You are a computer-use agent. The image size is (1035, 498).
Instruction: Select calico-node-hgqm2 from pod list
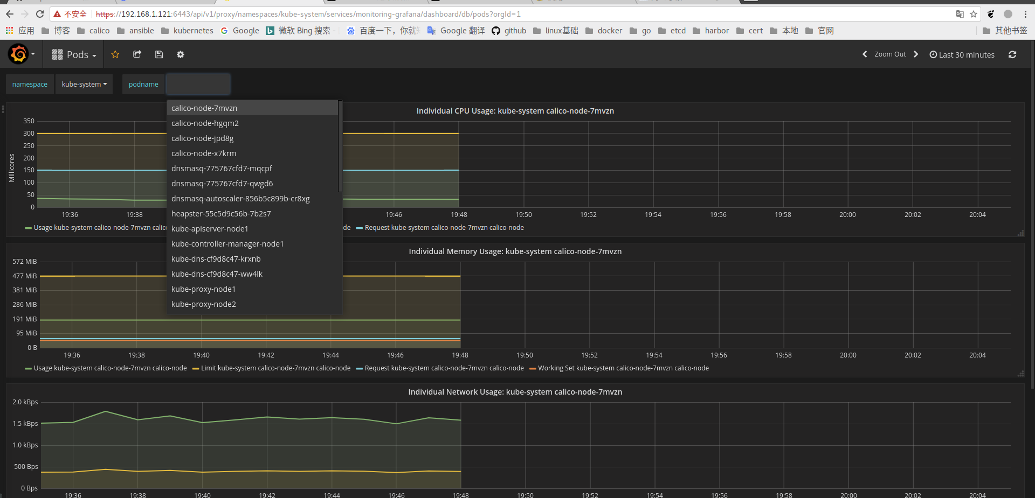coord(253,123)
